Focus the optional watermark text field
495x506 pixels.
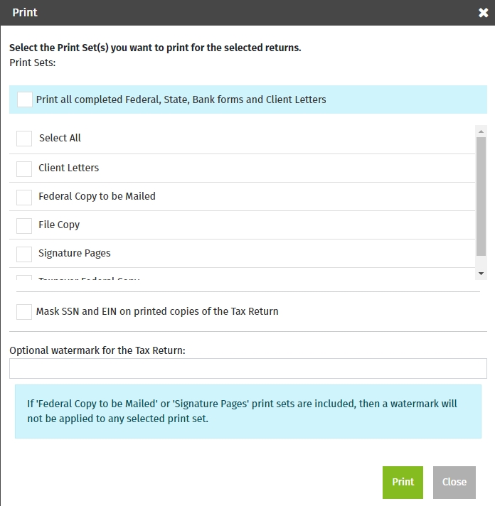point(247,368)
